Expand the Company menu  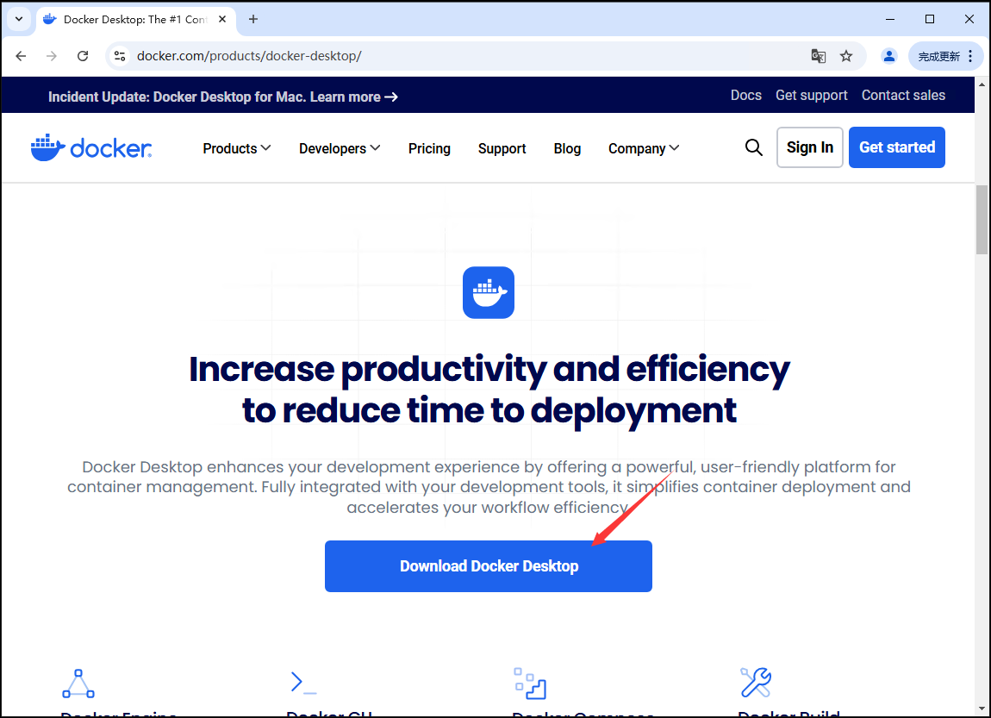click(x=644, y=148)
